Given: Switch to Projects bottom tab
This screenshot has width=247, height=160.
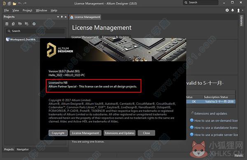Looking at the screenshot, I should [x=9, y=149].
